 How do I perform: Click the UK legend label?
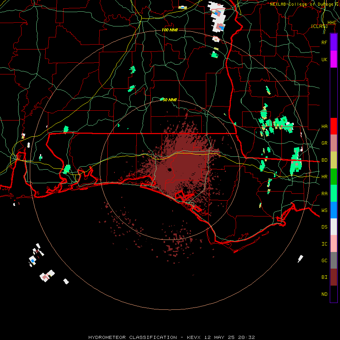(324, 59)
